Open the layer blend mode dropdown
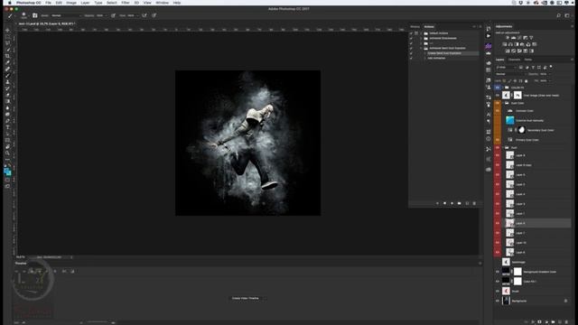 click(510, 74)
